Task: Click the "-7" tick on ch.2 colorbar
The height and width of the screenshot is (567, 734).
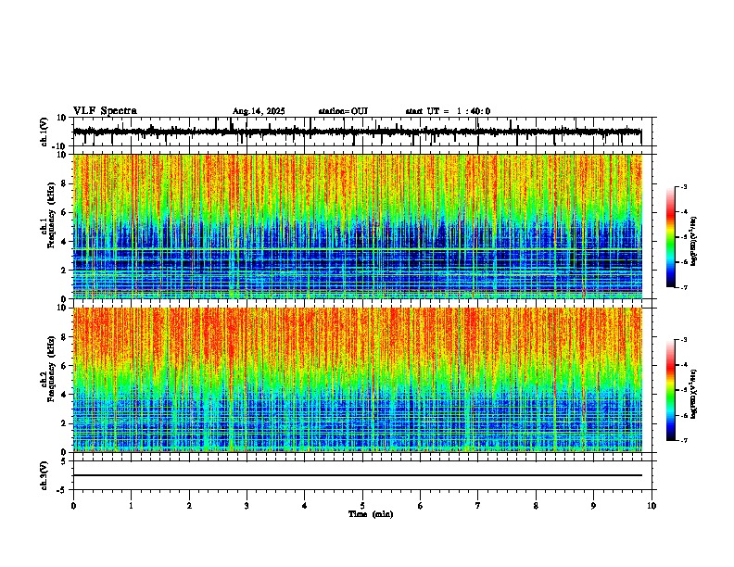Action: (683, 441)
